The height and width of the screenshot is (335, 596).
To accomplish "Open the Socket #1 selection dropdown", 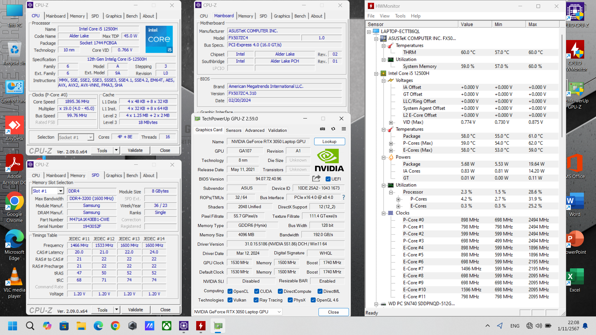I will [90, 137].
